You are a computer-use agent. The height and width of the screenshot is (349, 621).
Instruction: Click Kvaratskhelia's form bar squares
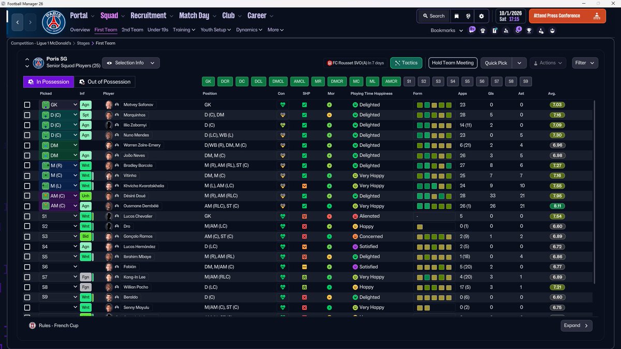[435, 186]
